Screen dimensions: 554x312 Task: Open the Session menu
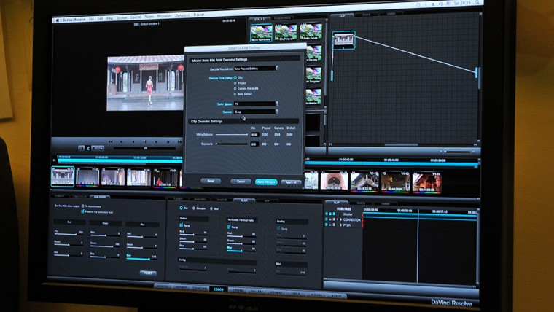click(122, 17)
